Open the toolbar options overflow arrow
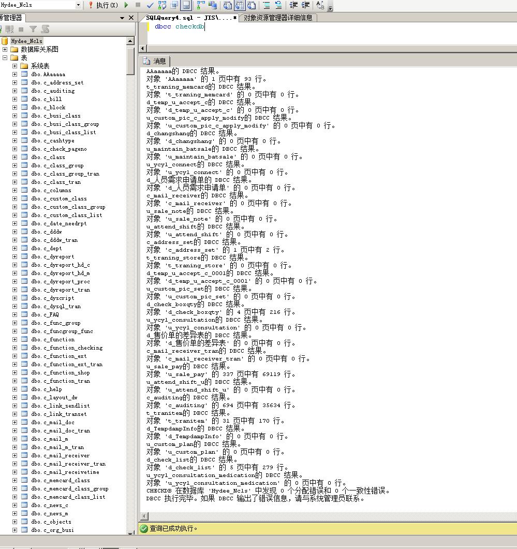The image size is (517, 549). pos(331,7)
